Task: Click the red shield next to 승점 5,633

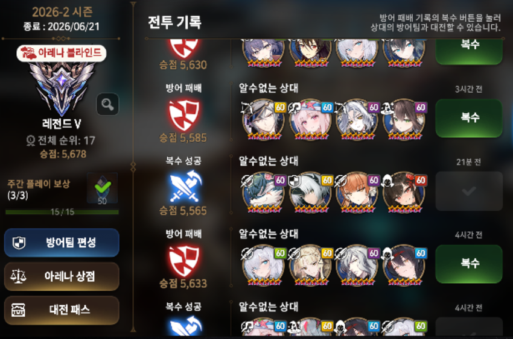Action: pyautogui.click(x=184, y=261)
